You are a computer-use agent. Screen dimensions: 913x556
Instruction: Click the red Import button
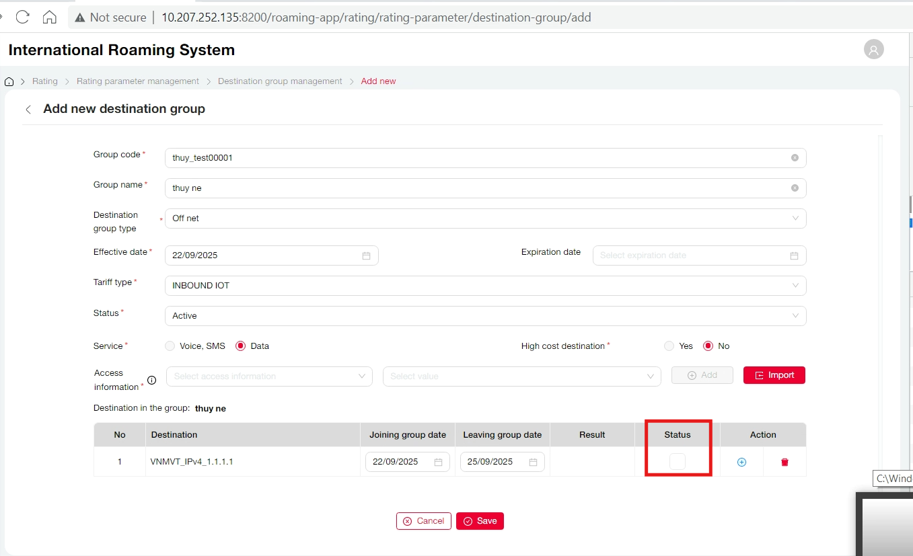tap(774, 375)
